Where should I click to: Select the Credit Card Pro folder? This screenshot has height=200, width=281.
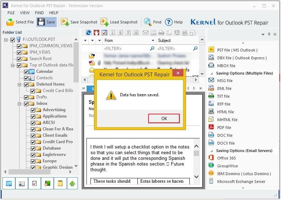[58, 142]
